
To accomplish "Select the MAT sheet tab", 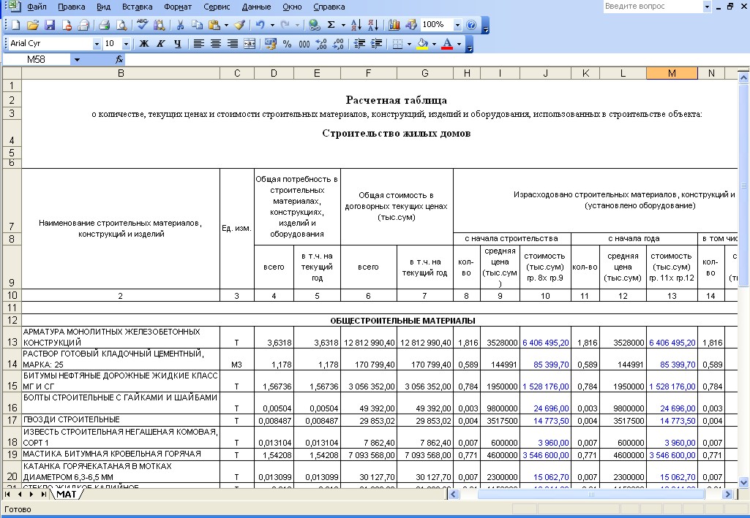I will tap(66, 494).
